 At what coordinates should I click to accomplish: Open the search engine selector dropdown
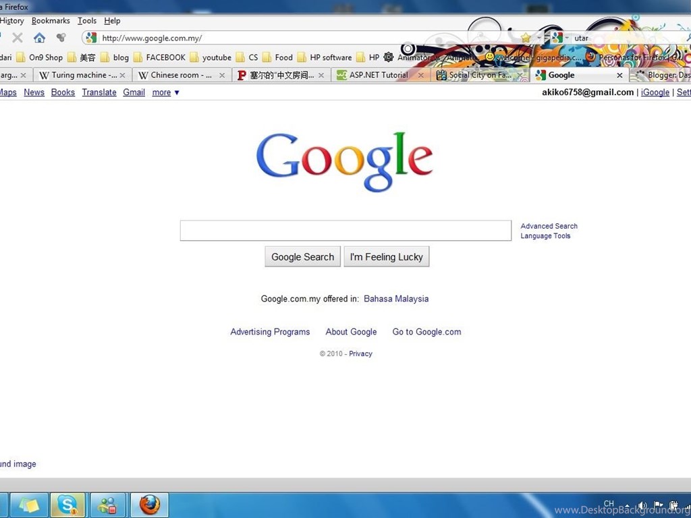[x=559, y=38]
